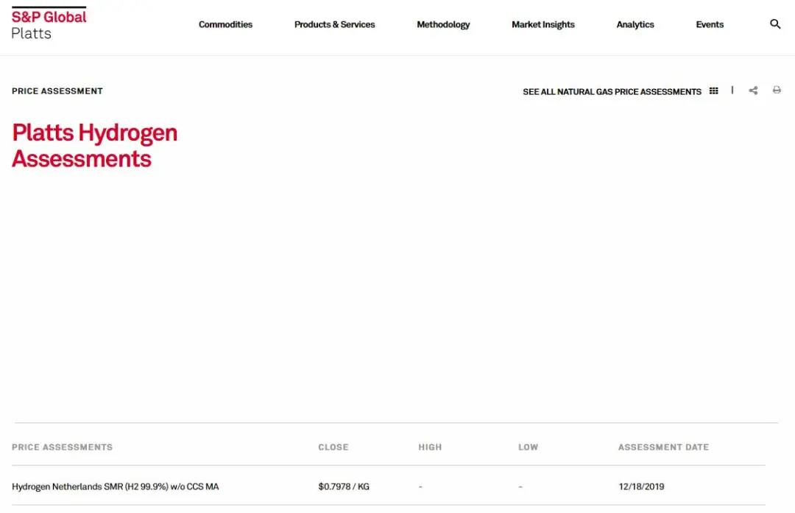The width and height of the screenshot is (795, 513).
Task: Go to Analytics navigation item
Action: tap(635, 24)
